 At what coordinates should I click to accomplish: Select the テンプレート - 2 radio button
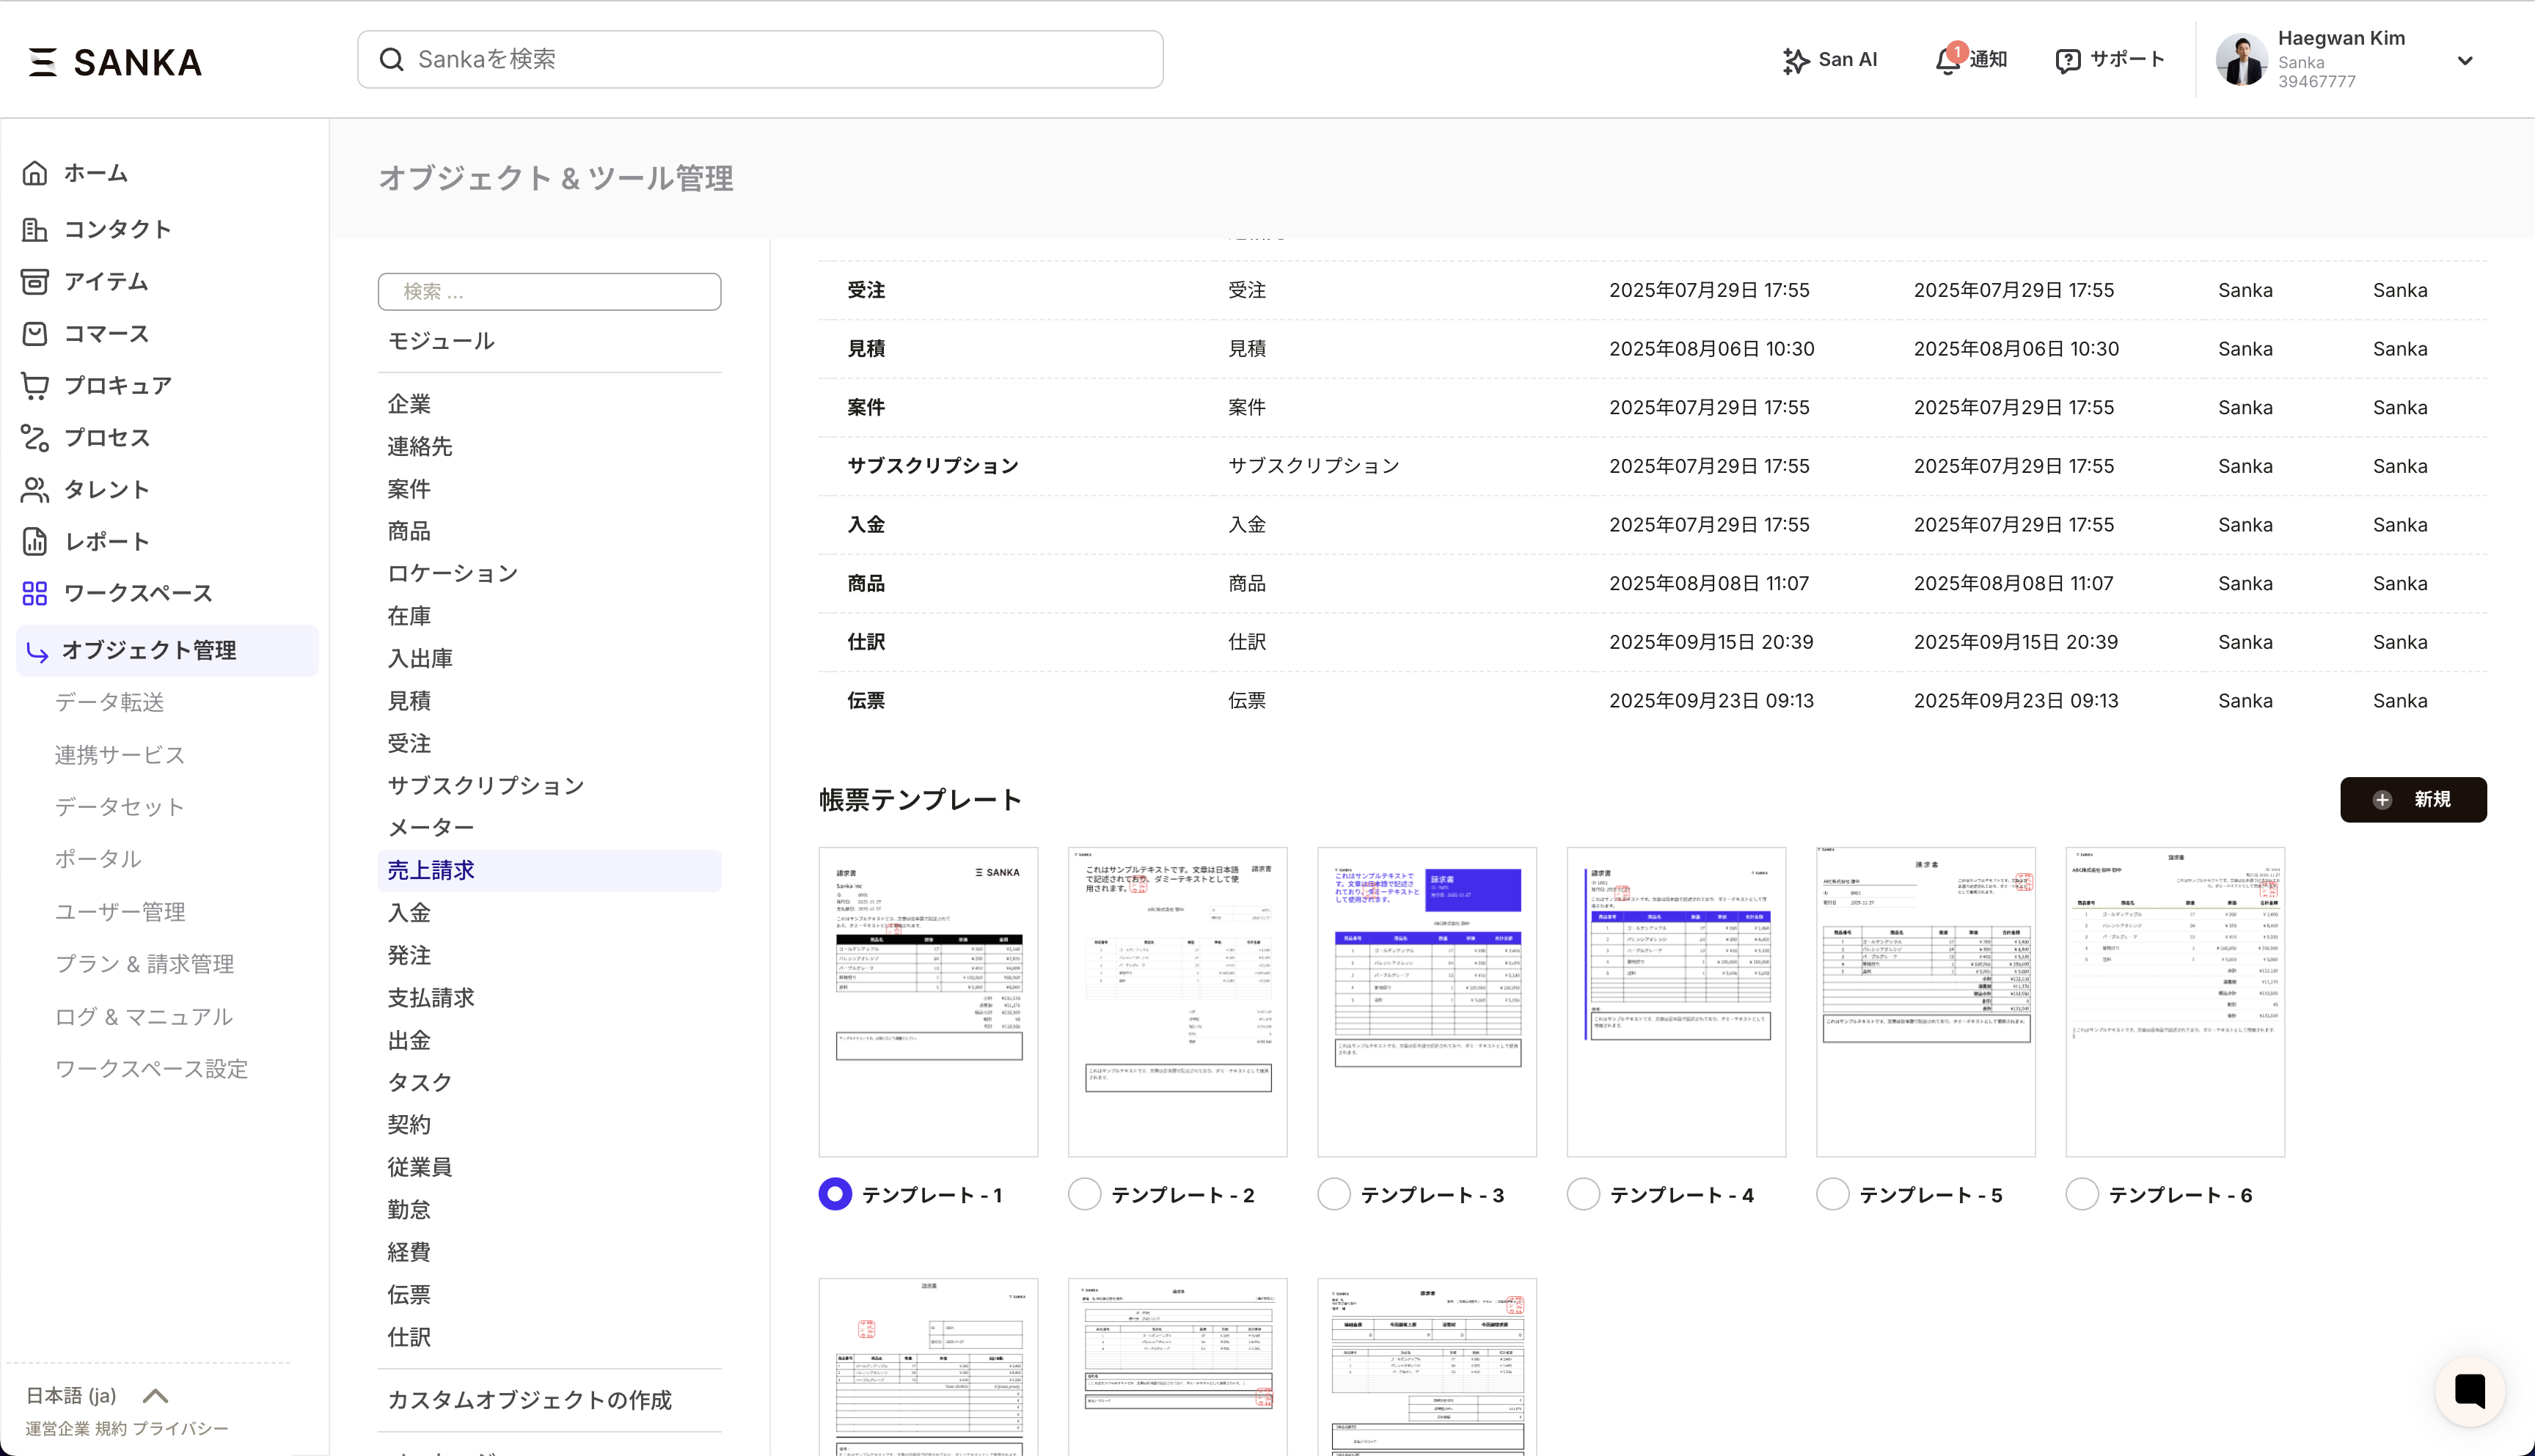tap(1084, 1194)
